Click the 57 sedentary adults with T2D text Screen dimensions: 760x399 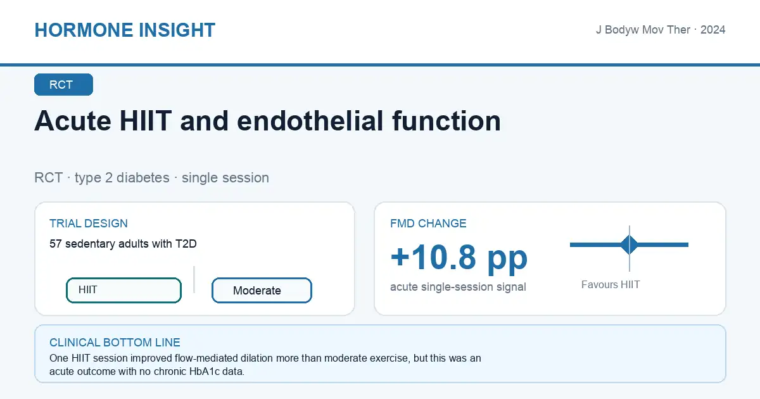[127, 244]
